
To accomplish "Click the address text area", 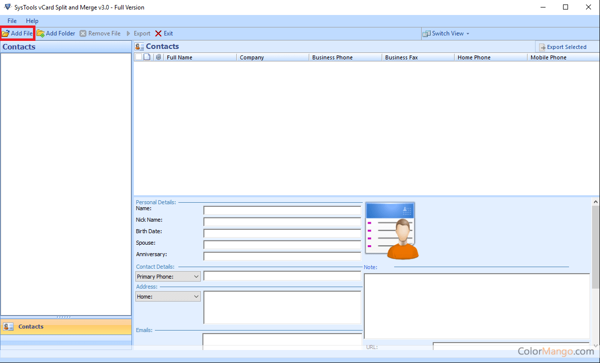I will click(x=282, y=308).
